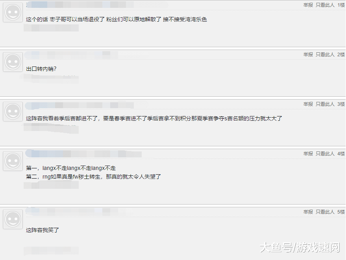Image resolution: width=346 pixels, height=260 pixels.
Task: Click 举报 on the 2楼 comment
Action: [308, 54]
